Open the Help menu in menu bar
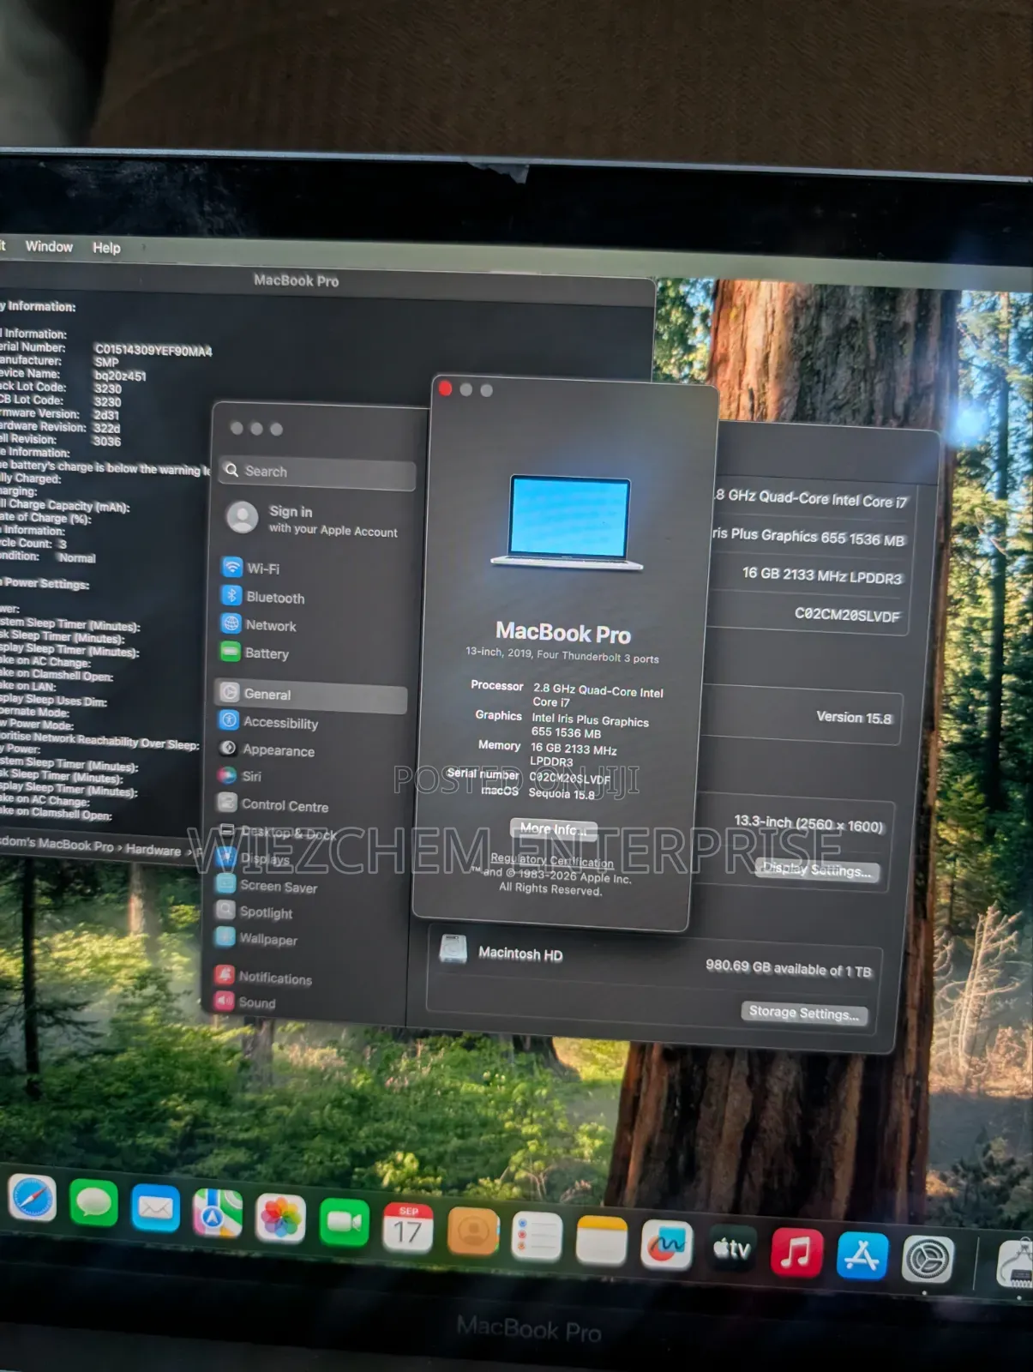 click(106, 248)
